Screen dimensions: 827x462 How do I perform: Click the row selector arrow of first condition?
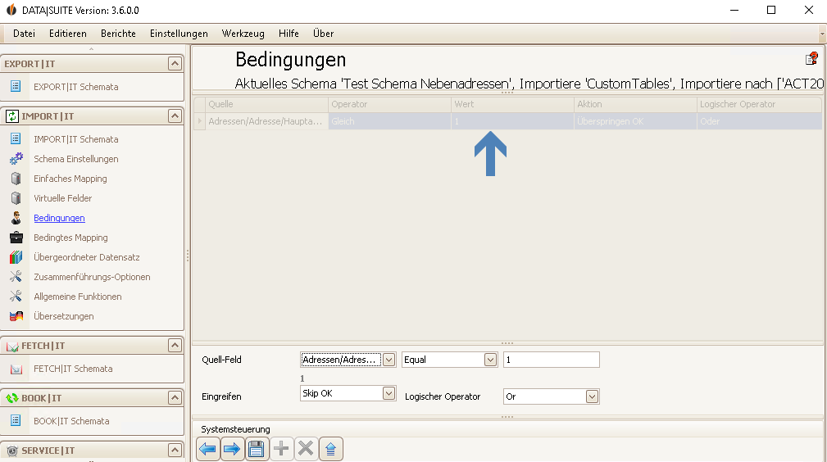199,121
